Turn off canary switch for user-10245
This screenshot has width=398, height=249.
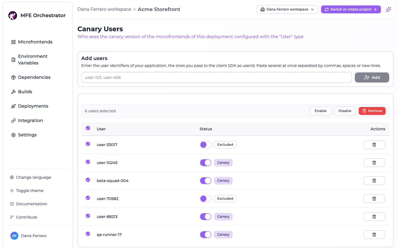coord(206,163)
